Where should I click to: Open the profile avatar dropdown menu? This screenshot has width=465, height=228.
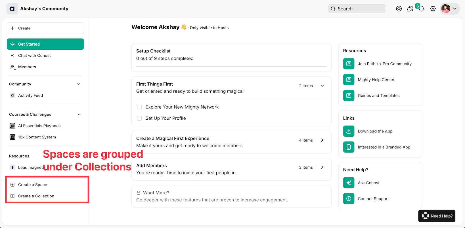pyautogui.click(x=449, y=9)
